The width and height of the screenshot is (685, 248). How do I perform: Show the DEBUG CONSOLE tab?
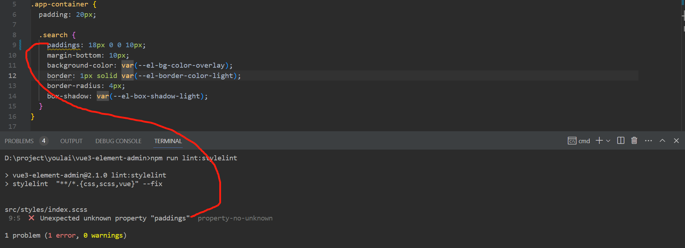118,141
